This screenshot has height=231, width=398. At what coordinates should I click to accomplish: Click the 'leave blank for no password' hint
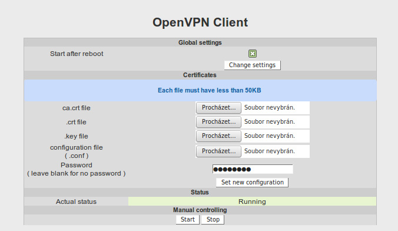(x=77, y=174)
